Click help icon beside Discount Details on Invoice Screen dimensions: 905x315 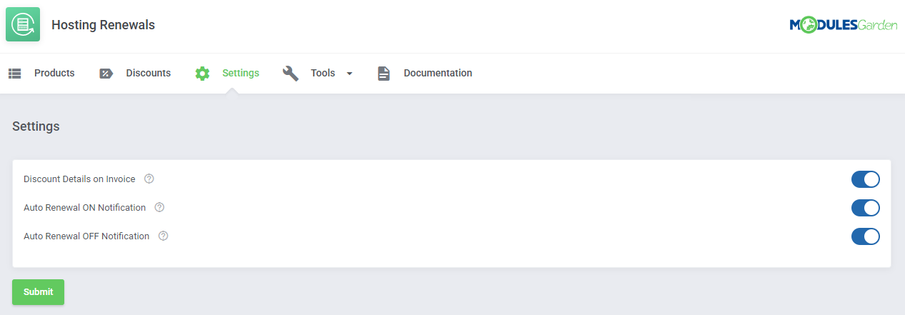coord(149,179)
